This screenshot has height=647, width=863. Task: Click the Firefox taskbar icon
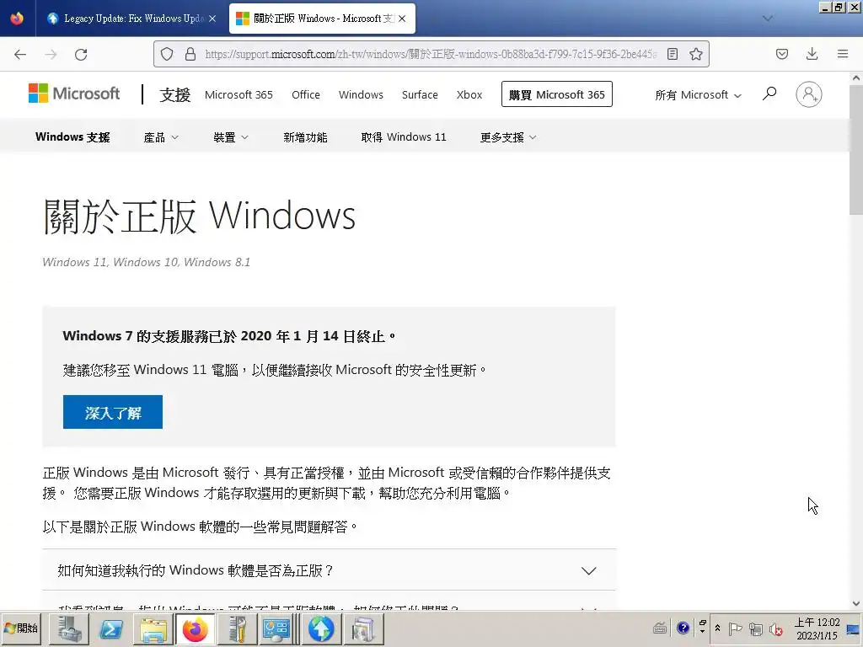(x=195, y=628)
